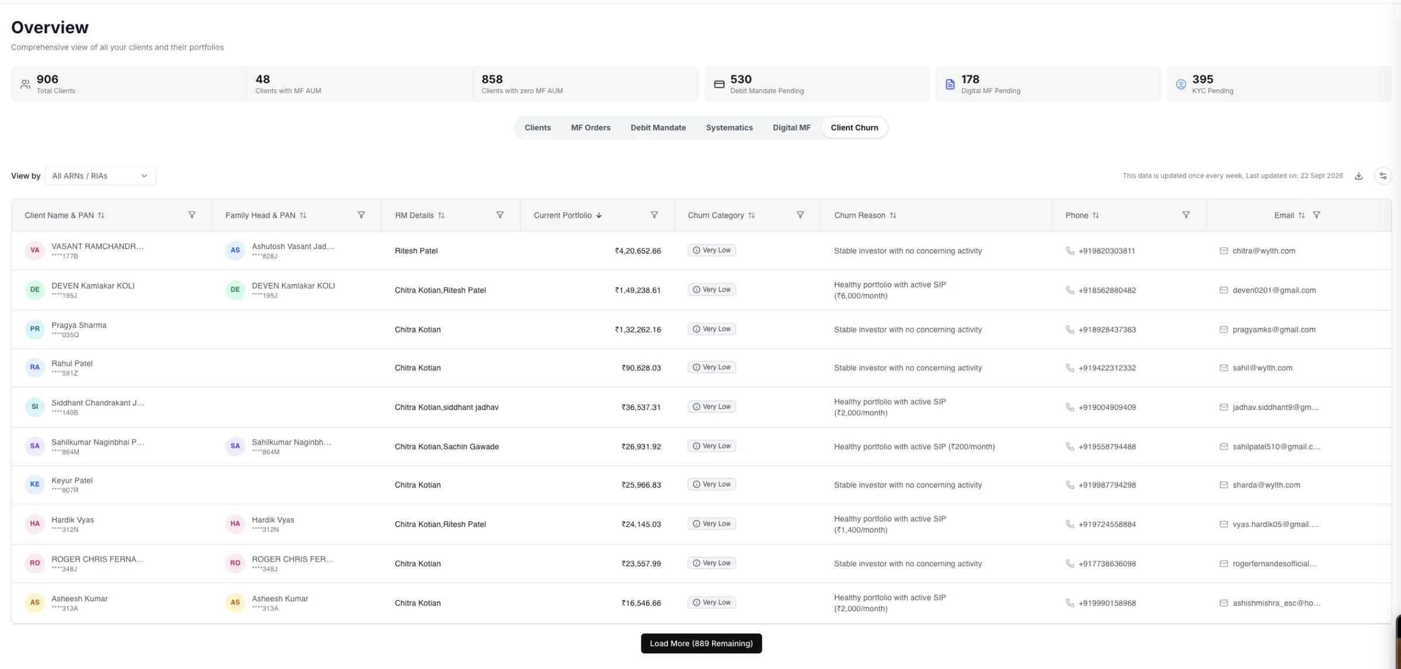This screenshot has height=669, width=1401.
Task: Click phone number +919987794298
Action: tap(1107, 485)
